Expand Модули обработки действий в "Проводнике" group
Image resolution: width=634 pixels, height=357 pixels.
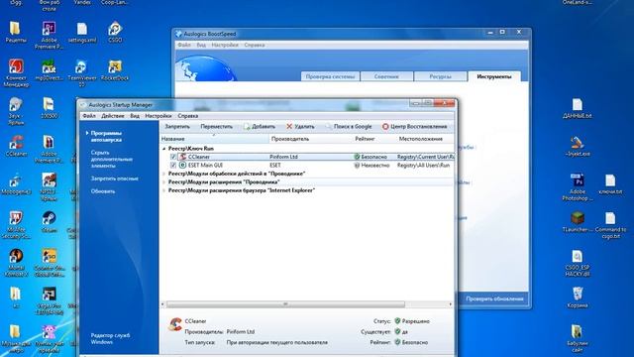(164, 174)
